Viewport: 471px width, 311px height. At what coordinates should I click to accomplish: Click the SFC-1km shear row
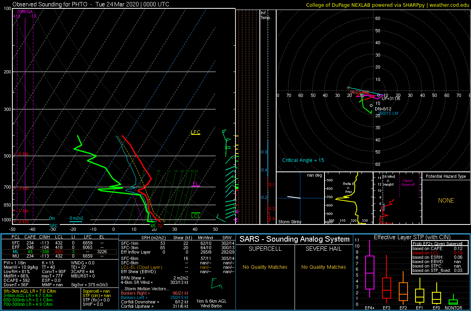click(177, 243)
